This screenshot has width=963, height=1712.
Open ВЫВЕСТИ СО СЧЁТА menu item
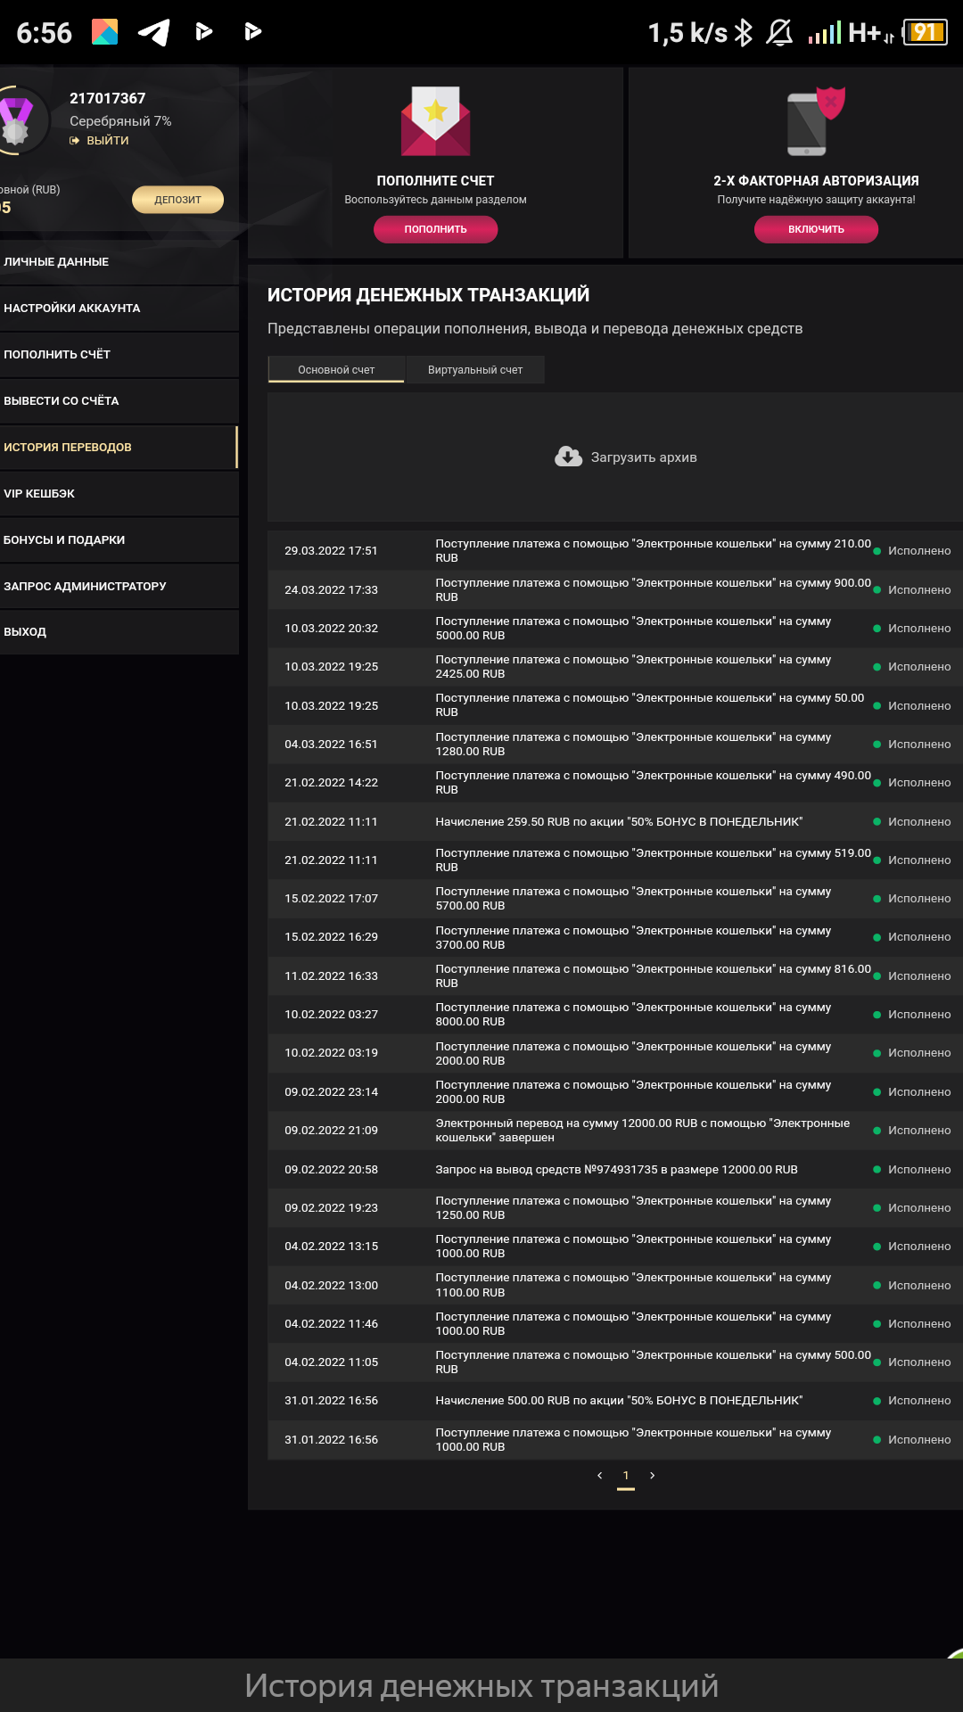click(118, 401)
